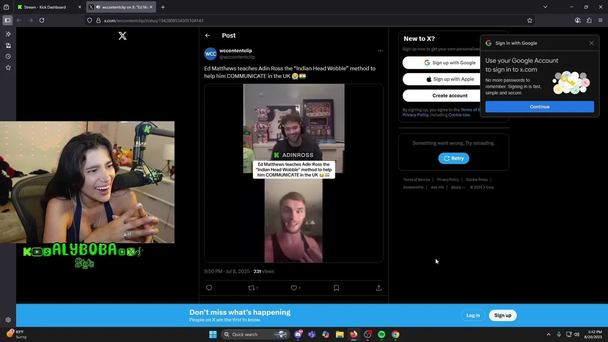Click Log in on the bottom banner
This screenshot has width=608, height=342.
click(x=473, y=315)
